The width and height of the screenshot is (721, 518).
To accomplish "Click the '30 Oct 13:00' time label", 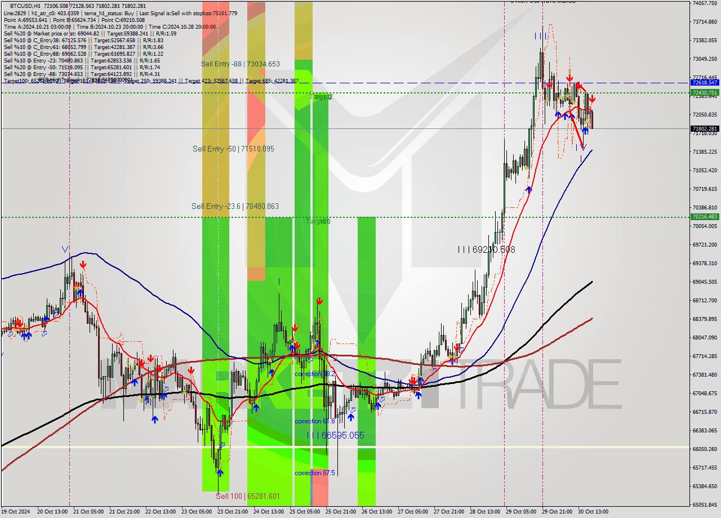I will coord(593,512).
